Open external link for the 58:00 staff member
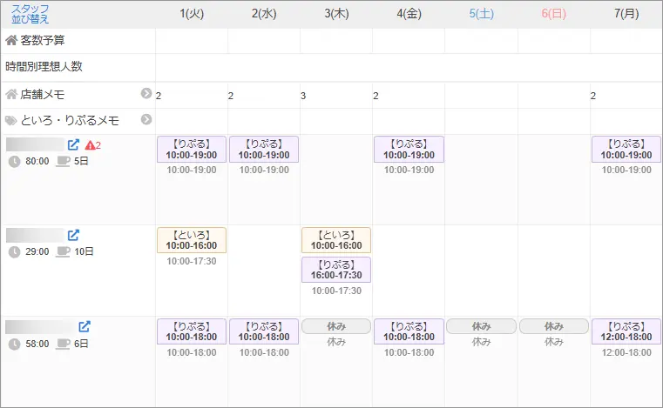 85,327
